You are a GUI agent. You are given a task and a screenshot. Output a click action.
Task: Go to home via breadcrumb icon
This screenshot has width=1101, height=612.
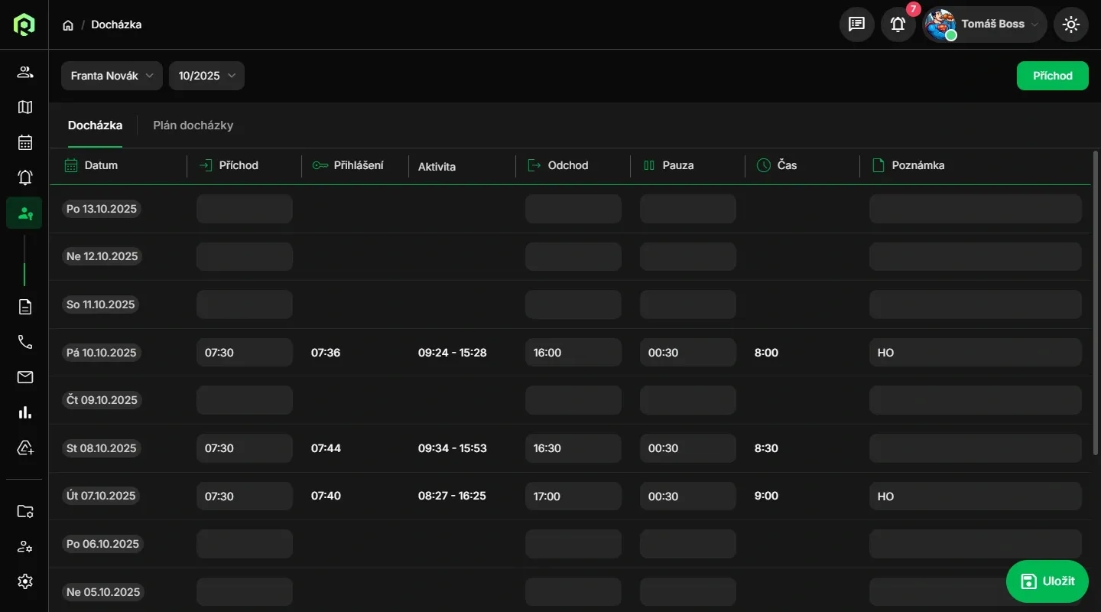pos(68,25)
